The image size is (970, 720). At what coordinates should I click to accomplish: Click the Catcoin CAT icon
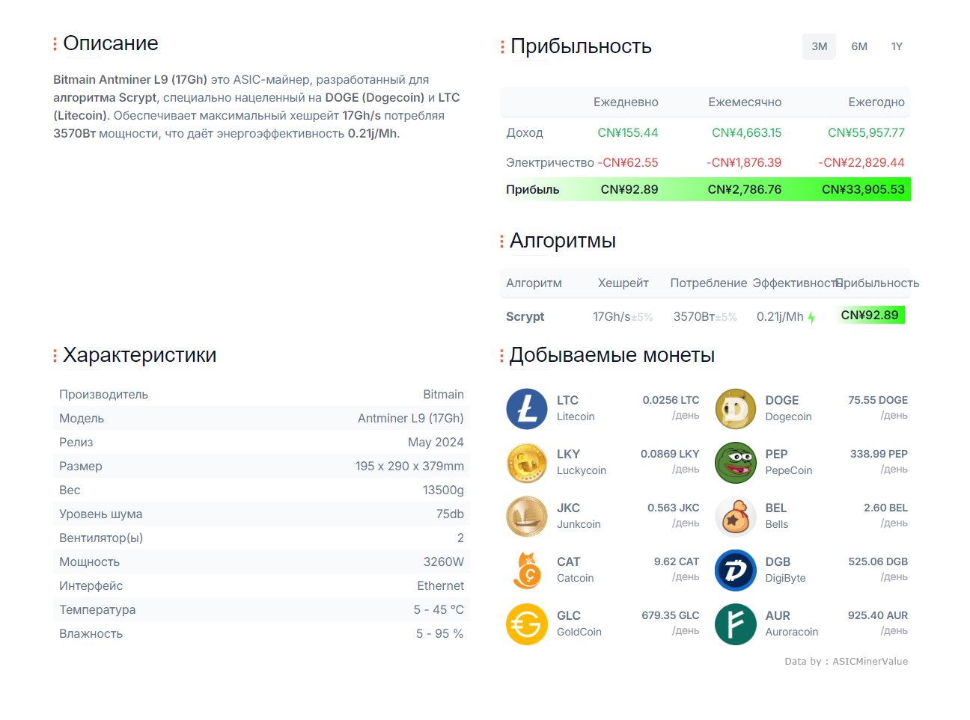coord(527,570)
